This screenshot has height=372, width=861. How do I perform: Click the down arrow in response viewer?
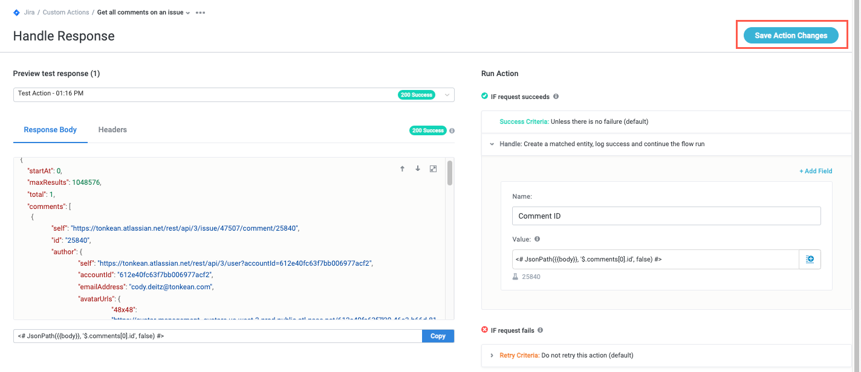[x=417, y=169]
